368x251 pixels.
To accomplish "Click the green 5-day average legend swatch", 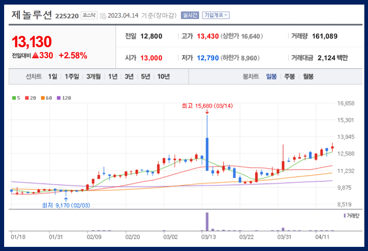I will pos(14,98).
